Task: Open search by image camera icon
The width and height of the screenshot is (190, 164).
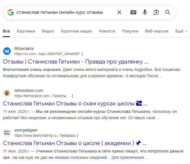Action: coord(156,12)
